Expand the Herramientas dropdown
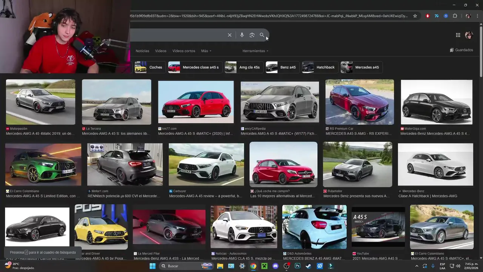Viewport: 483px width, 272px height. [255, 51]
